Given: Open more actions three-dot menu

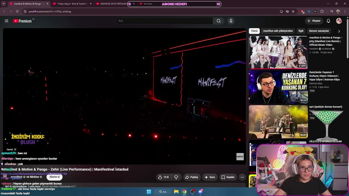Looking at the screenshot, I should tap(242, 177).
